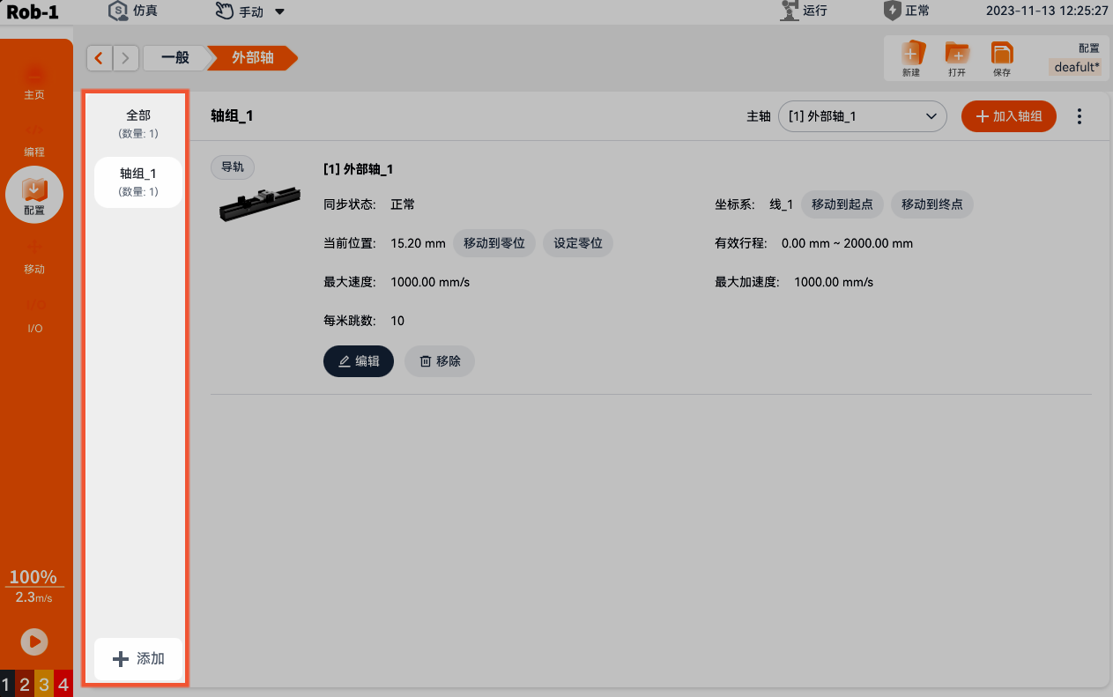1113x697 pixels.
Task: Click the 编辑 edit button
Action: (359, 361)
